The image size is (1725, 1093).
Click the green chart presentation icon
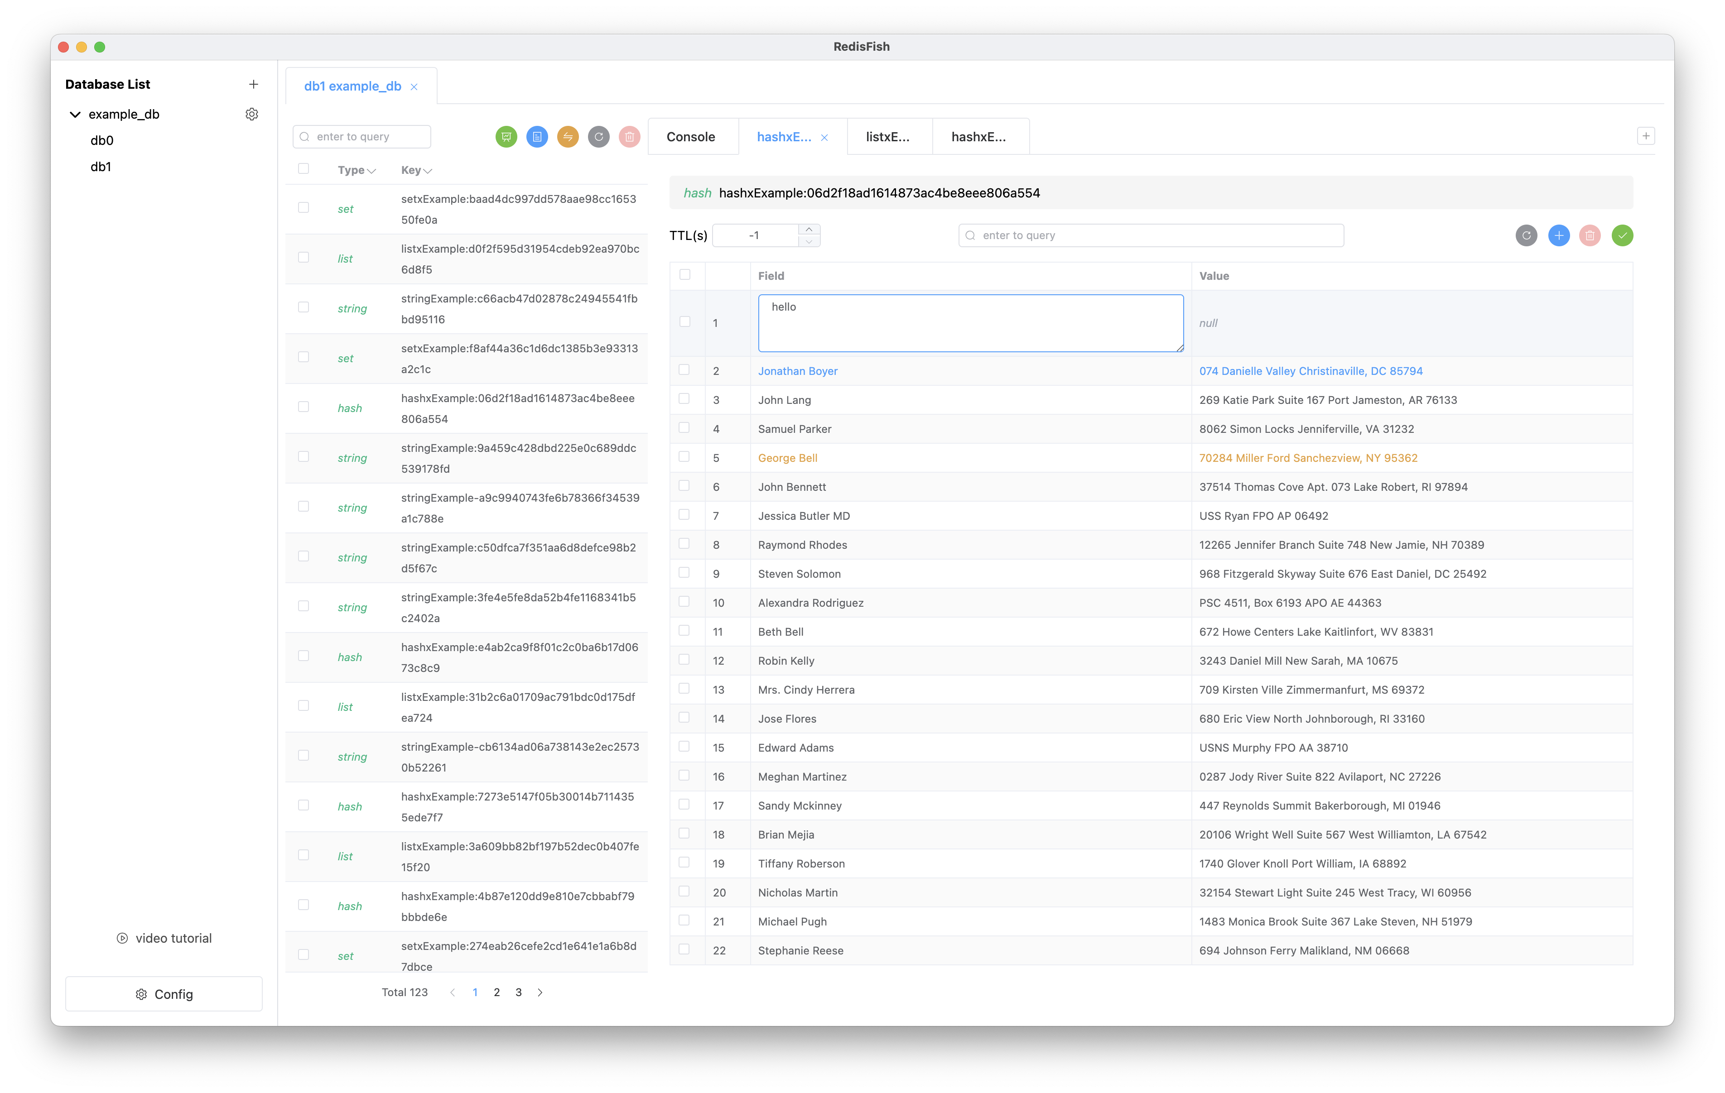(x=506, y=136)
